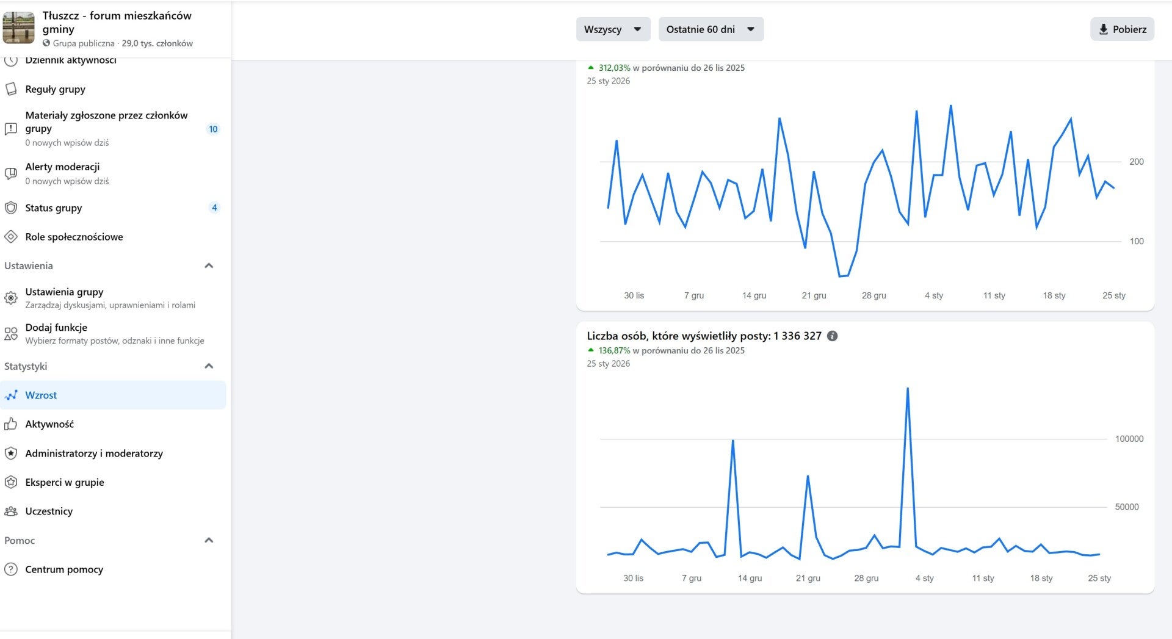Open Eksperci w grupie page
Image resolution: width=1172 pixels, height=639 pixels.
65,482
